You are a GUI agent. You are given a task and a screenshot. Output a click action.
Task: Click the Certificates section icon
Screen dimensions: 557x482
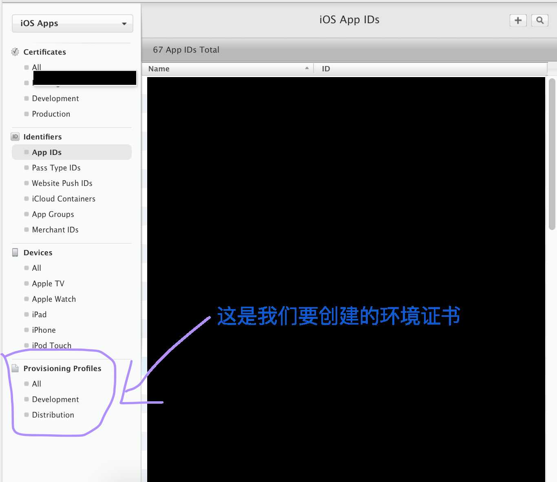[x=15, y=52]
